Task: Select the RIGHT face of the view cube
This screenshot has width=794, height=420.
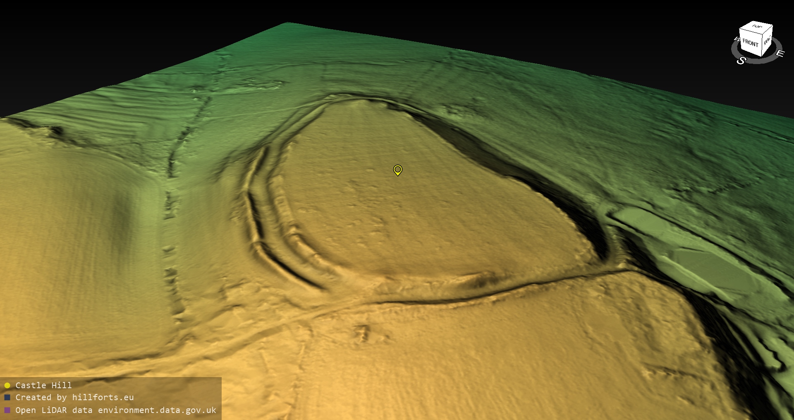Action: [767, 40]
